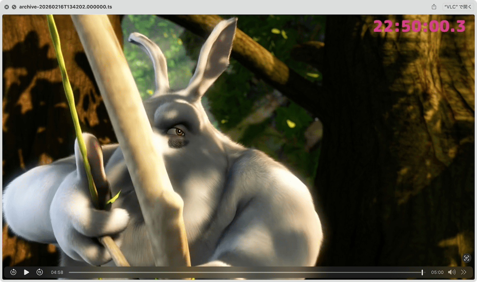Click the file name archive-20260216T134202.000000.ts

65,7
